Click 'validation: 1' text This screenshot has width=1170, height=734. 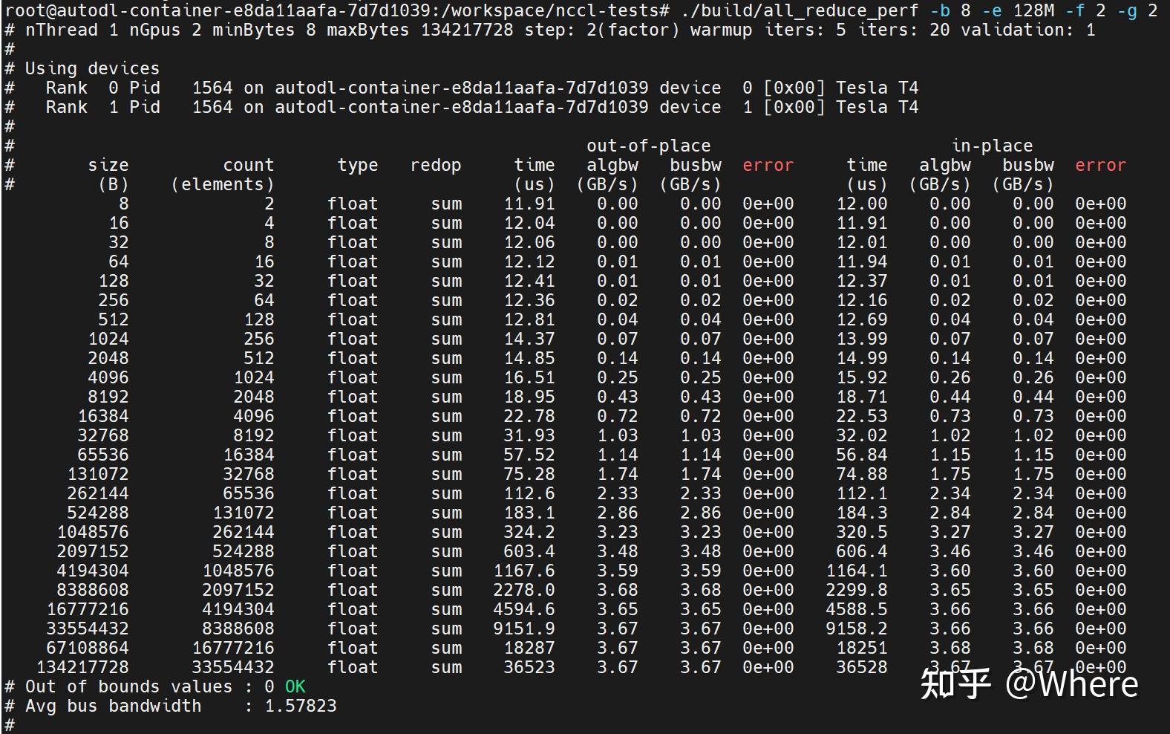[1028, 30]
